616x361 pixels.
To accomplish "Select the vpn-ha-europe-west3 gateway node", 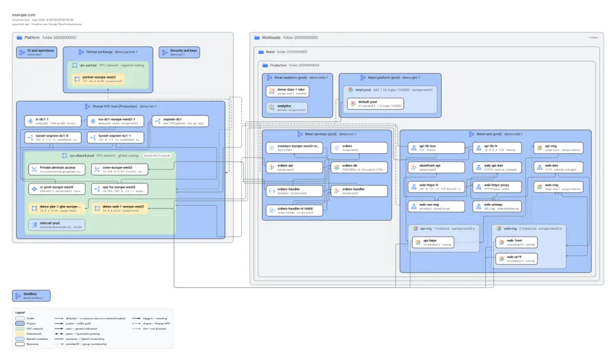I will pos(120,189).
